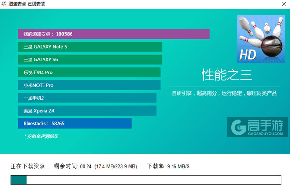This screenshot has height=190, width=290.
Task: Close the online installer window
Action: point(284,4)
